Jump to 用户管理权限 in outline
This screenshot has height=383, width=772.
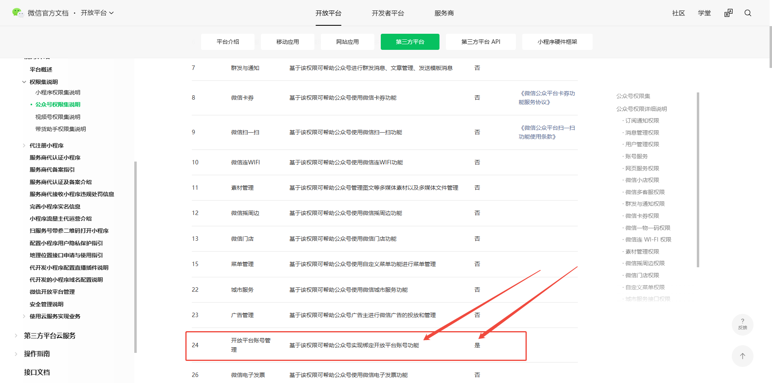[x=642, y=144]
